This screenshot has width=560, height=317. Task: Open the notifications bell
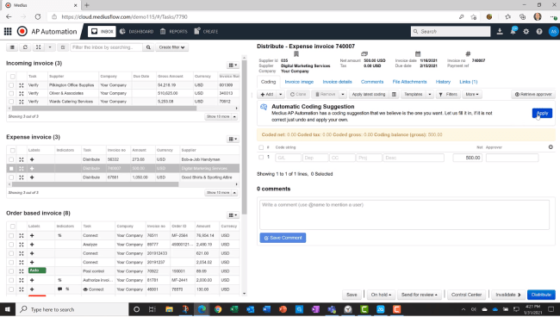pyautogui.click(x=513, y=31)
